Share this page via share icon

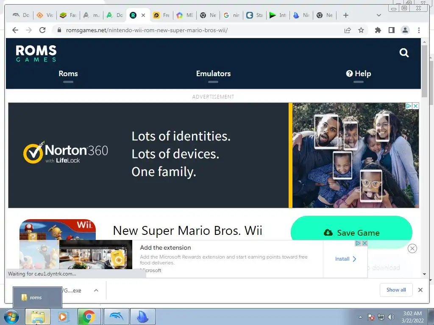(348, 30)
